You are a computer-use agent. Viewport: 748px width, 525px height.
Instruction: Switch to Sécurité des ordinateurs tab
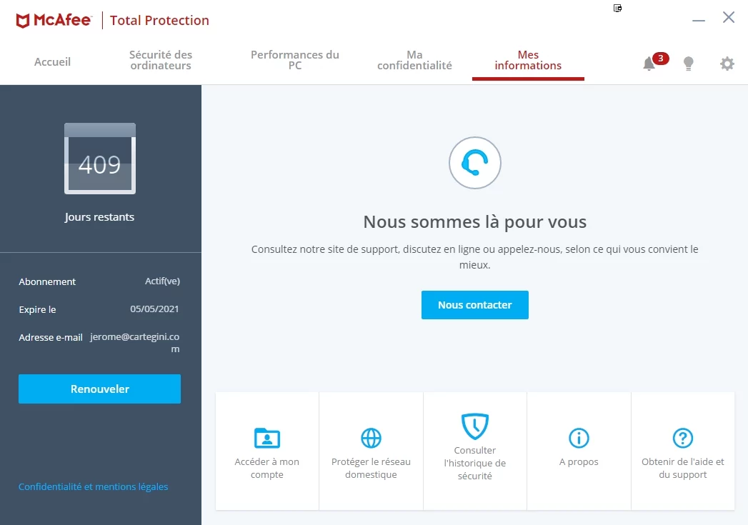[x=161, y=60]
